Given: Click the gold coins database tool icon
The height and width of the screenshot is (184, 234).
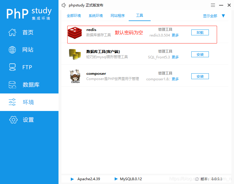Looking at the screenshot, I should click(x=75, y=54).
